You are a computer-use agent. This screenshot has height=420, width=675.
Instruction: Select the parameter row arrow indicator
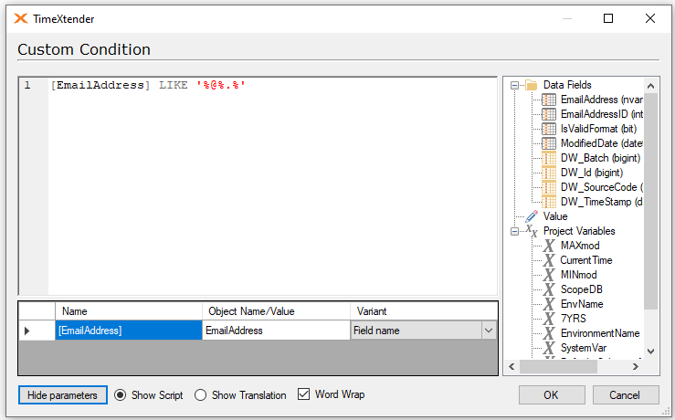26,331
